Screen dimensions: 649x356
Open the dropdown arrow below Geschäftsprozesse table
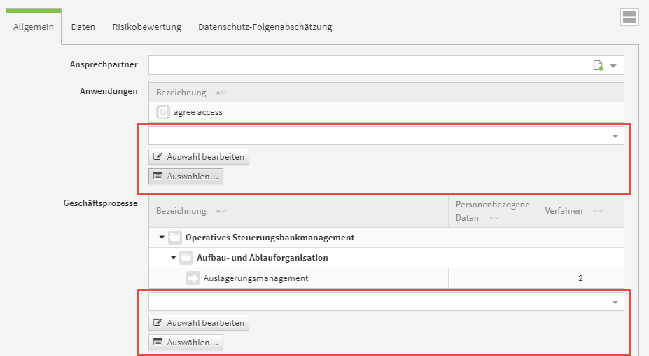click(x=615, y=302)
